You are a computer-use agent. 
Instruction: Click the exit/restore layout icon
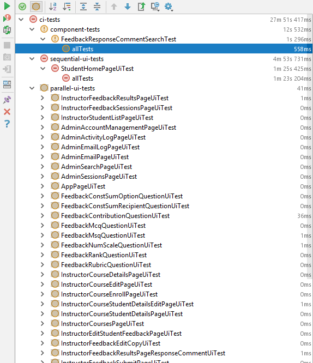pos(7,69)
